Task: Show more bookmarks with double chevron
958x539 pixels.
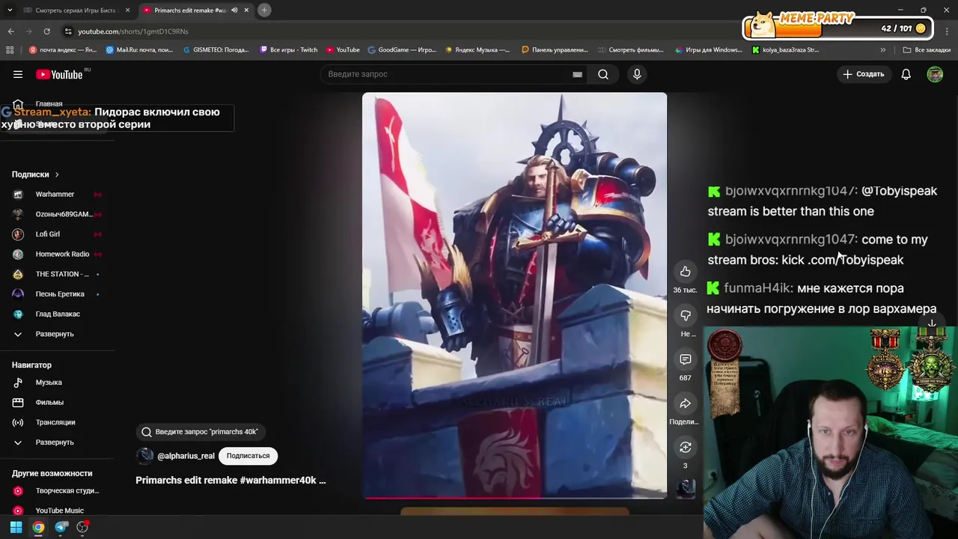Action: pos(882,50)
